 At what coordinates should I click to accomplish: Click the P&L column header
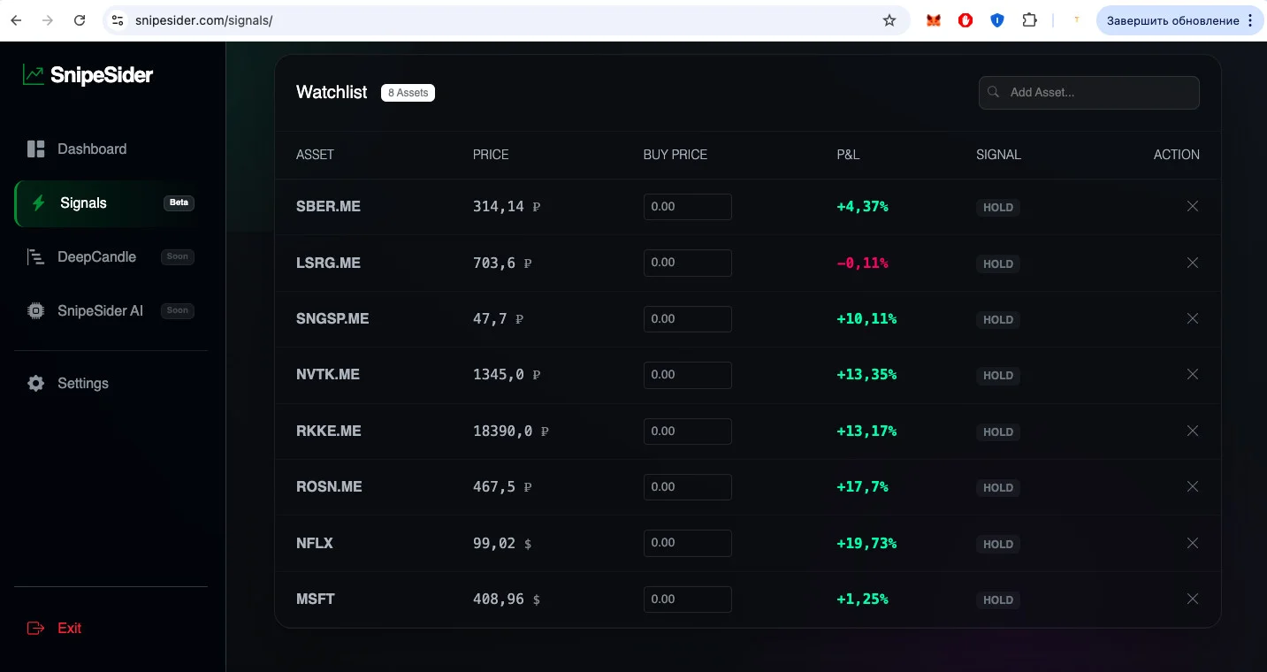pyautogui.click(x=848, y=155)
